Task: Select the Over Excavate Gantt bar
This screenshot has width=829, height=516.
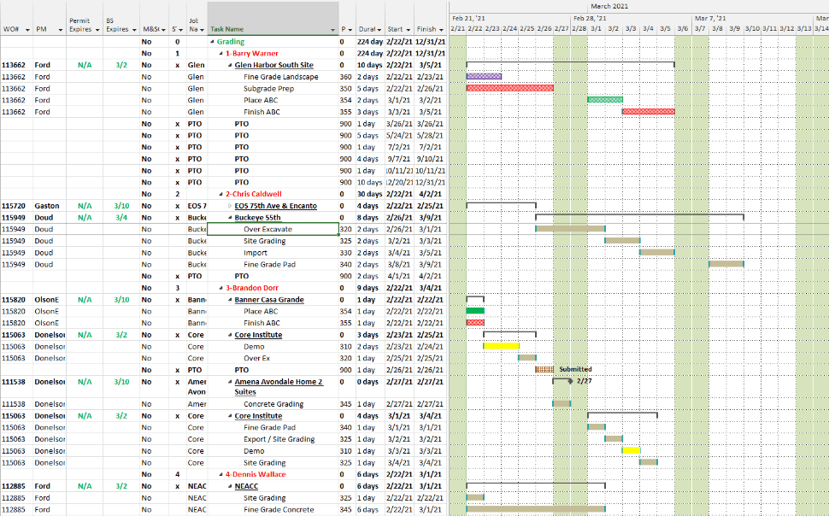Action: [x=570, y=229]
